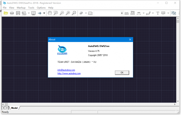This screenshot has height=115, width=181.
Task: Click the dimension markup icon
Action: tap(139, 13)
